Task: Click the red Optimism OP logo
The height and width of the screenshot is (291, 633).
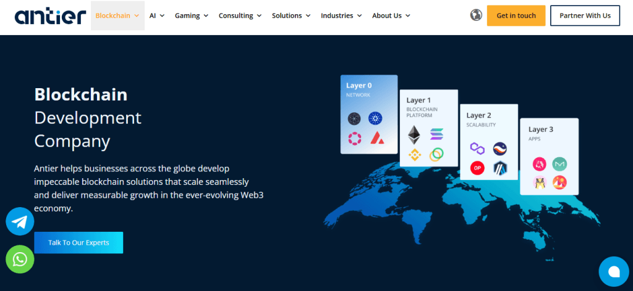Action: pyautogui.click(x=477, y=168)
